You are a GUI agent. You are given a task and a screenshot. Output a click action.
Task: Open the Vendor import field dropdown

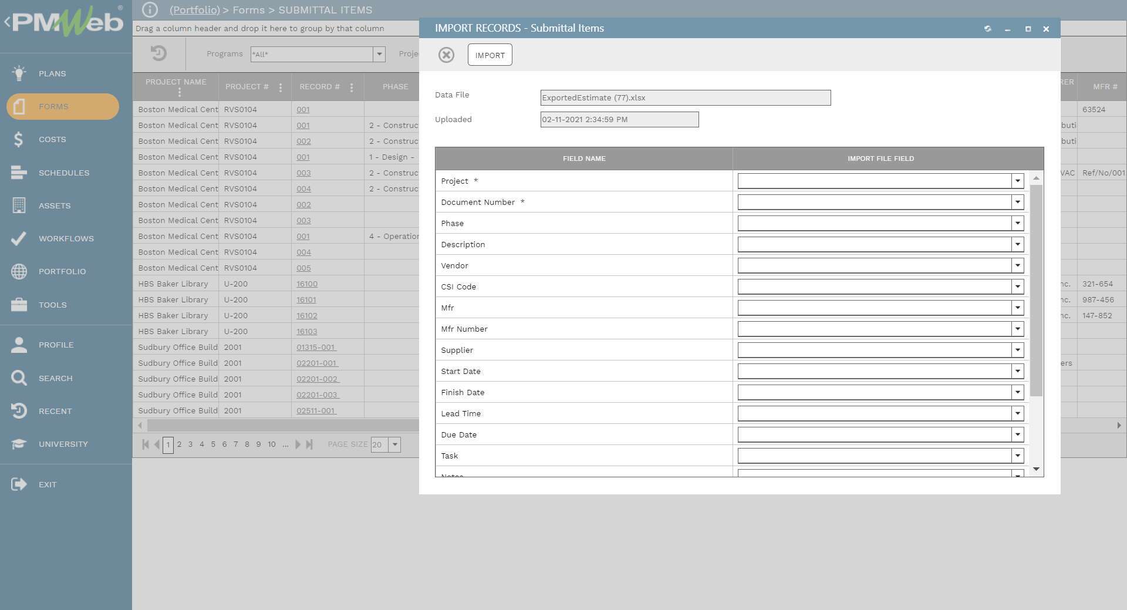click(1017, 265)
